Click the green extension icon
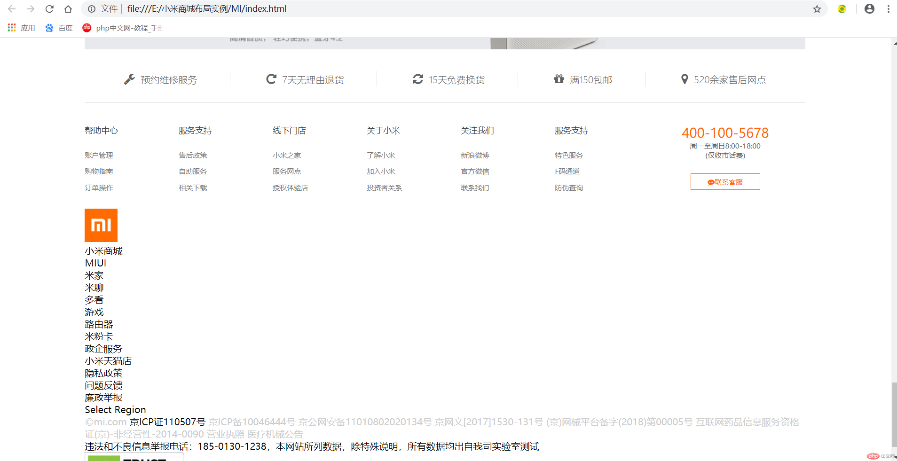 click(842, 9)
